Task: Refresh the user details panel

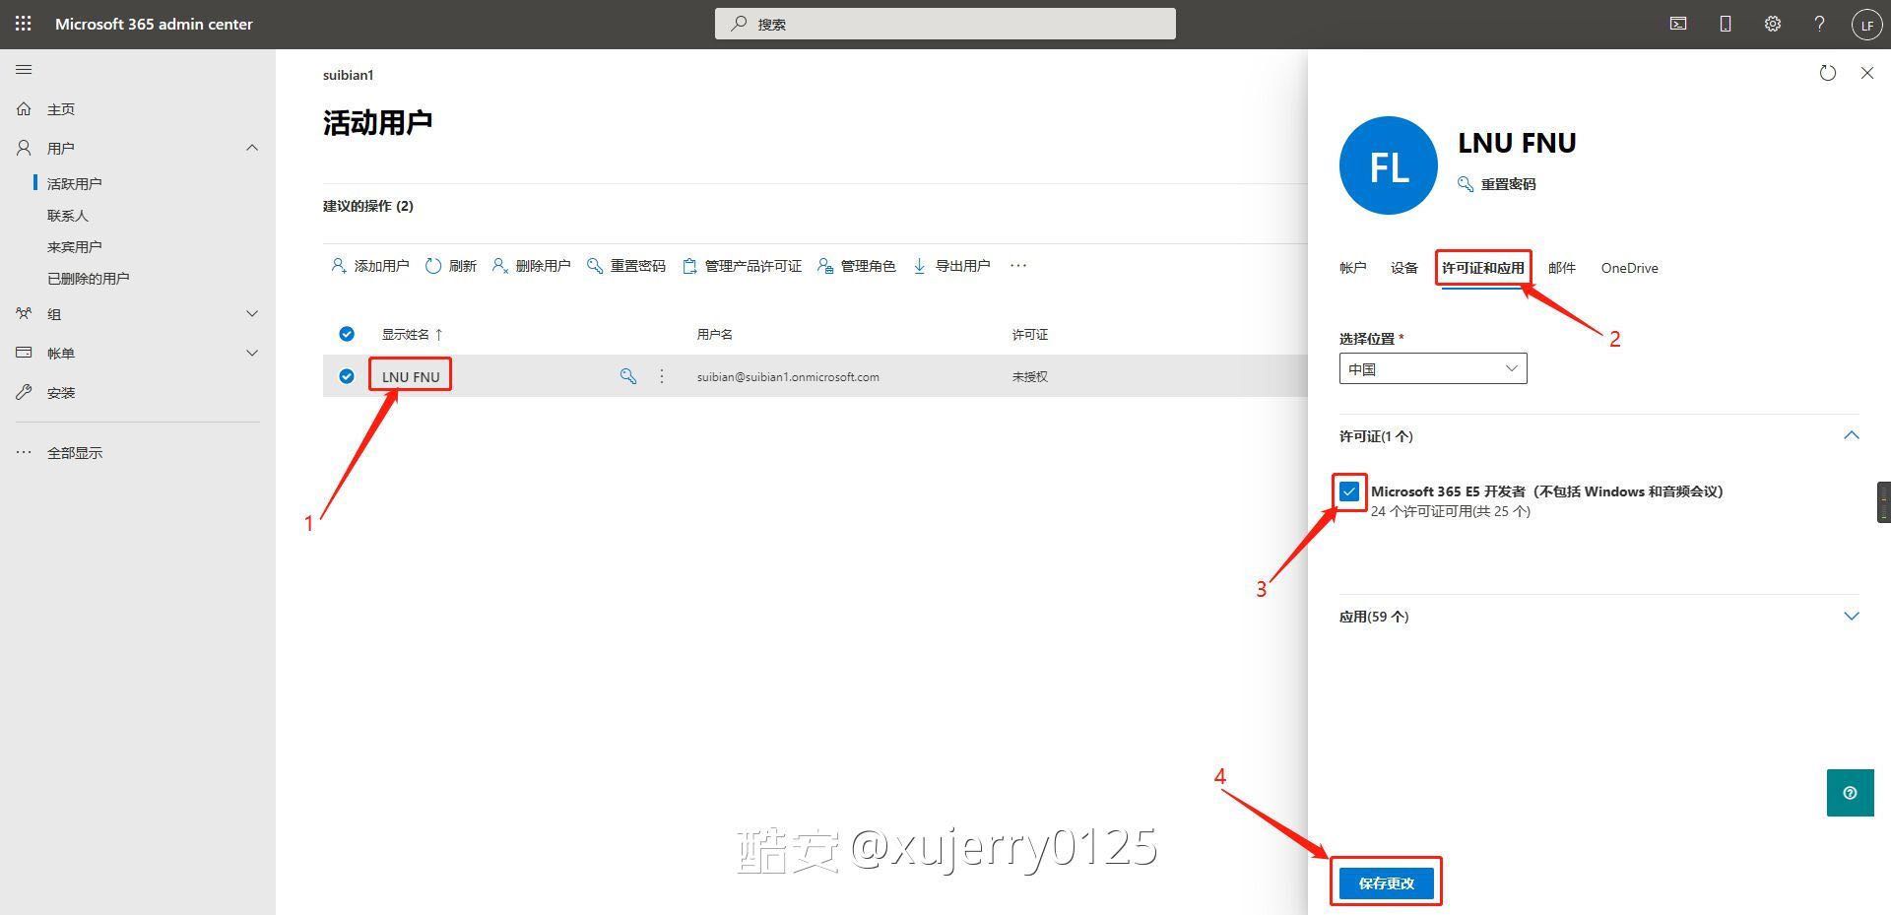Action: click(1828, 73)
